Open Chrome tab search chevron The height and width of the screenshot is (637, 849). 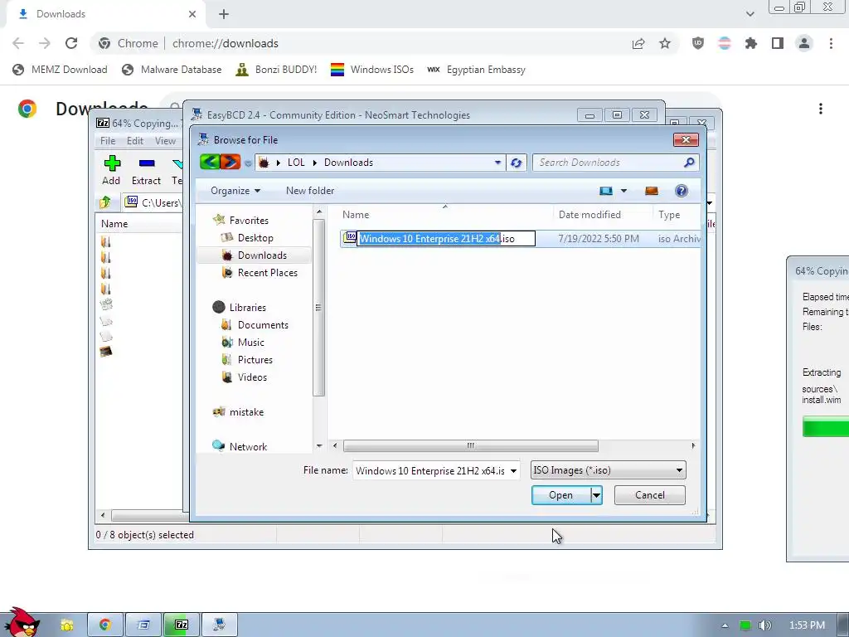tap(750, 14)
